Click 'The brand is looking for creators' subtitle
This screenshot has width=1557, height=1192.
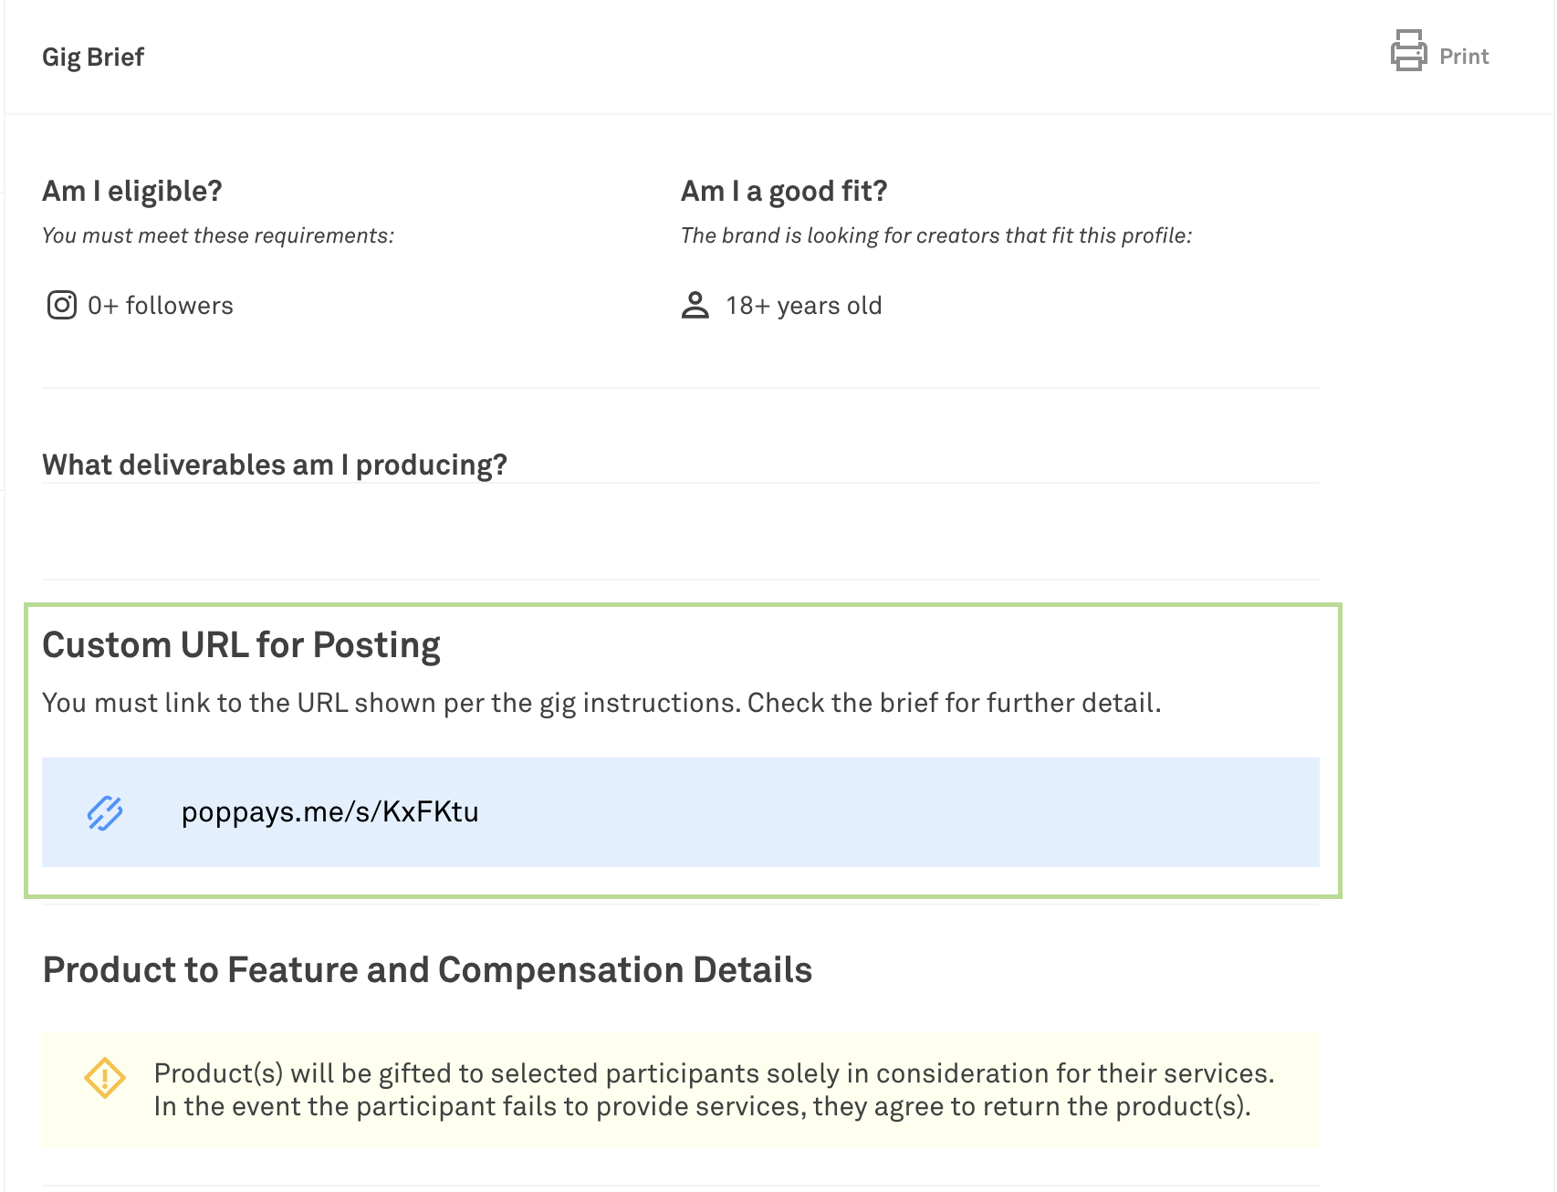tap(936, 235)
